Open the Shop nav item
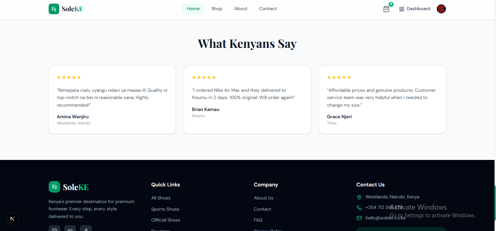 click(217, 9)
